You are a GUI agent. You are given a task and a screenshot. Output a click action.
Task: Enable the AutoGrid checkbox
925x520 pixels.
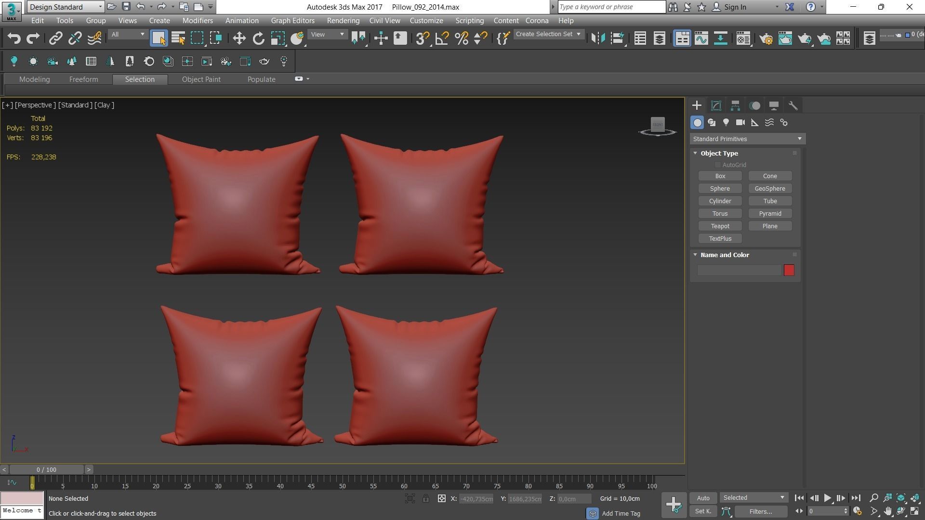click(717, 165)
